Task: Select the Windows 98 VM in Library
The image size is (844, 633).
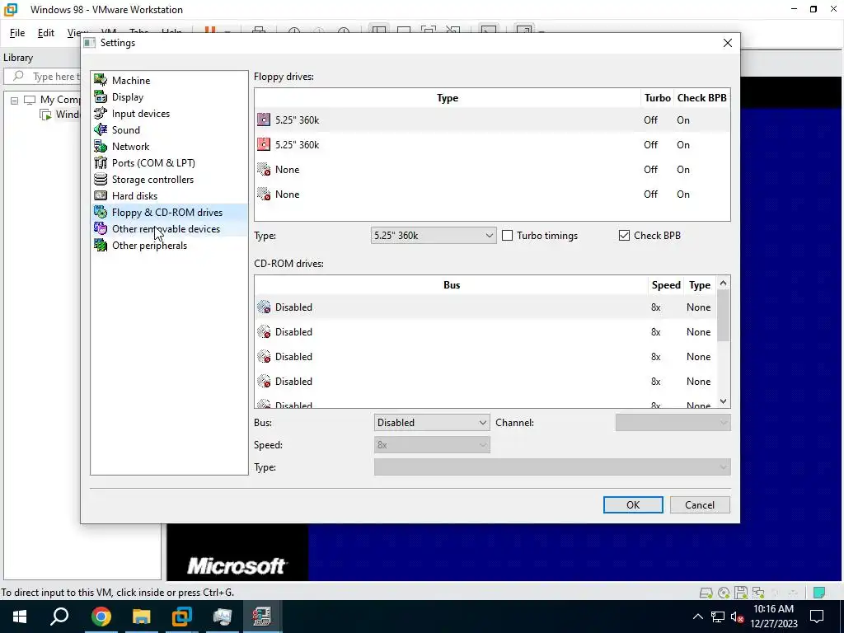Action: (60, 115)
